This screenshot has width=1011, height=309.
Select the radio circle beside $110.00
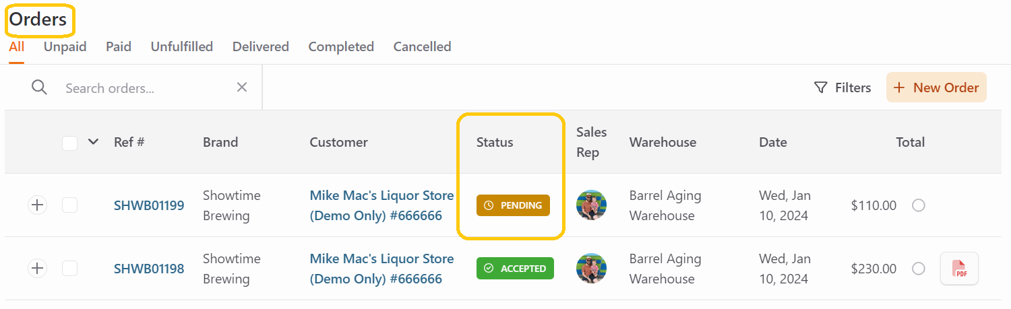tap(918, 205)
